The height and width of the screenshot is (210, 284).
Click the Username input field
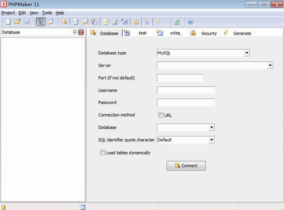(186, 90)
